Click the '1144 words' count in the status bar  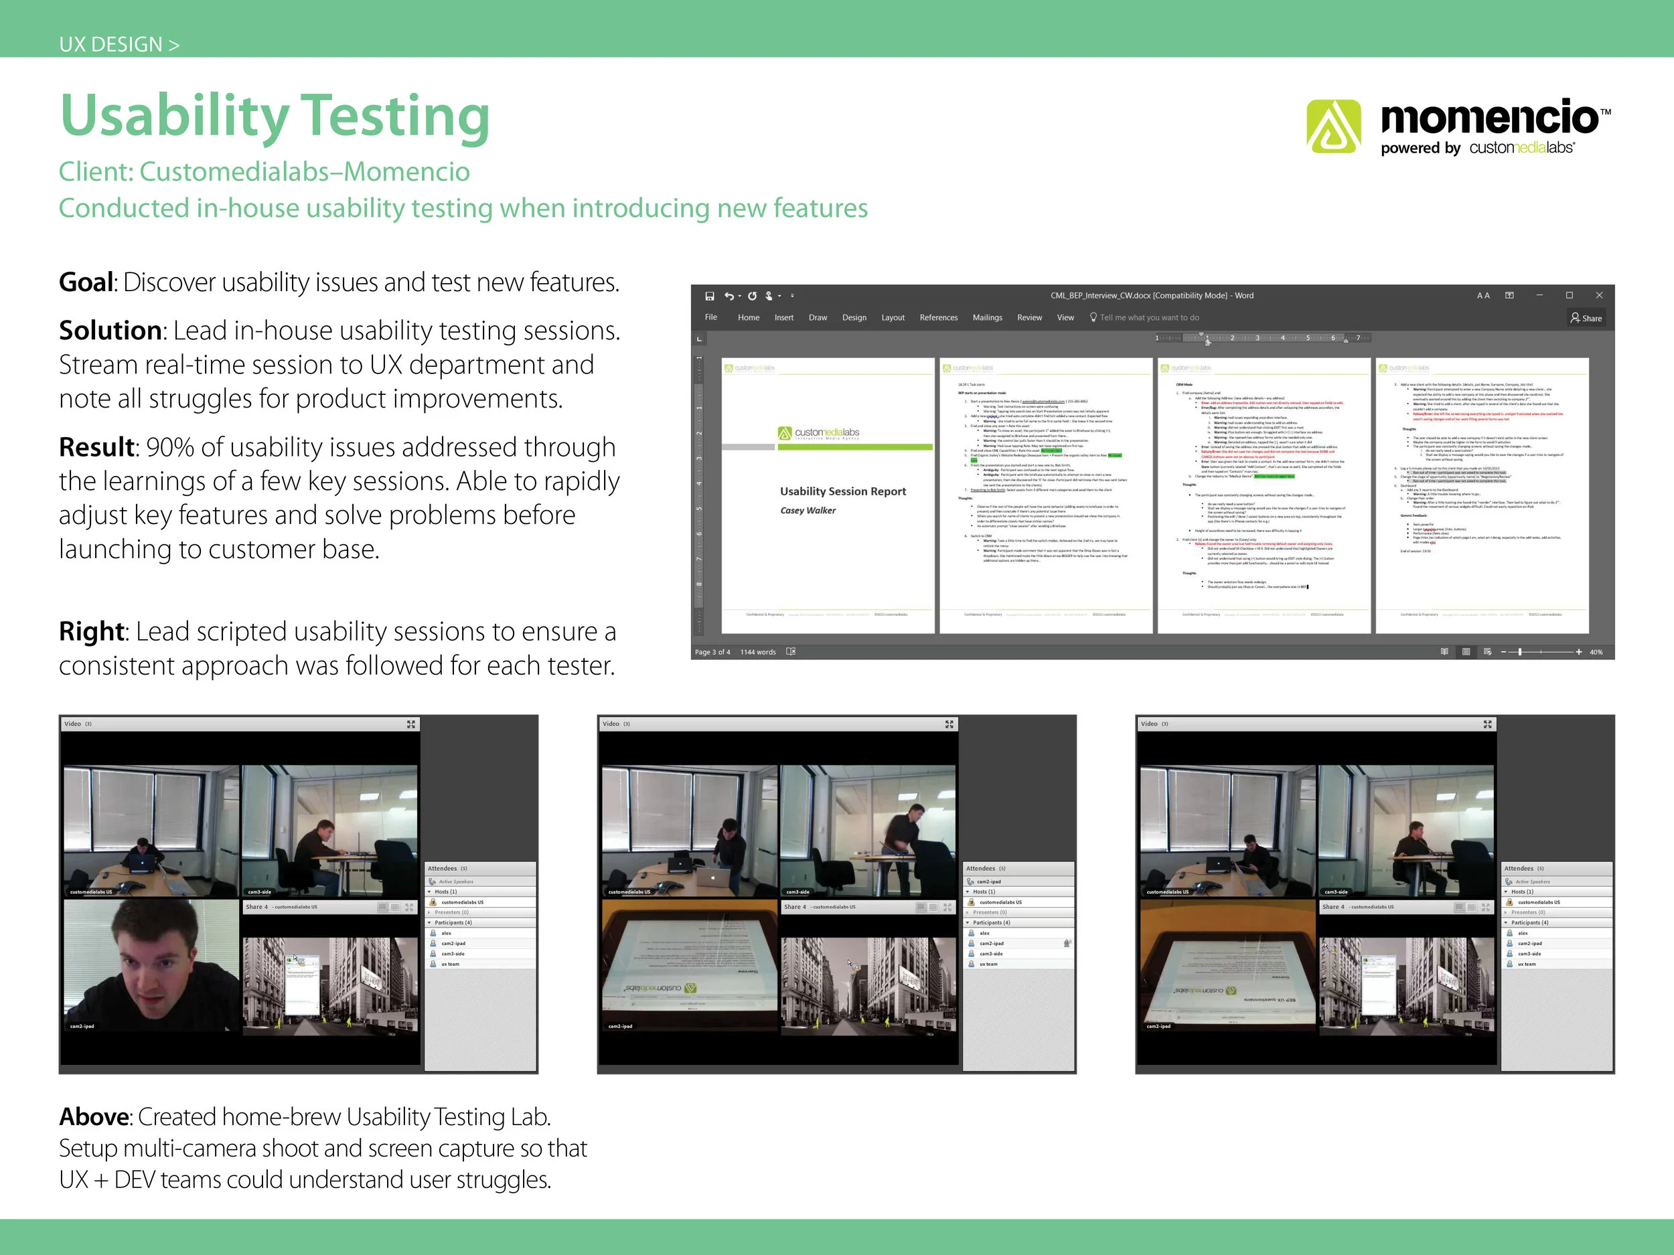click(x=757, y=652)
